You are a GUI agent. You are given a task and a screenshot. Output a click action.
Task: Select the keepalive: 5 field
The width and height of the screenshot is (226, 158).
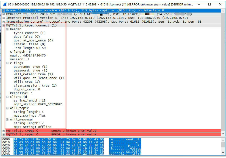[21, 93]
